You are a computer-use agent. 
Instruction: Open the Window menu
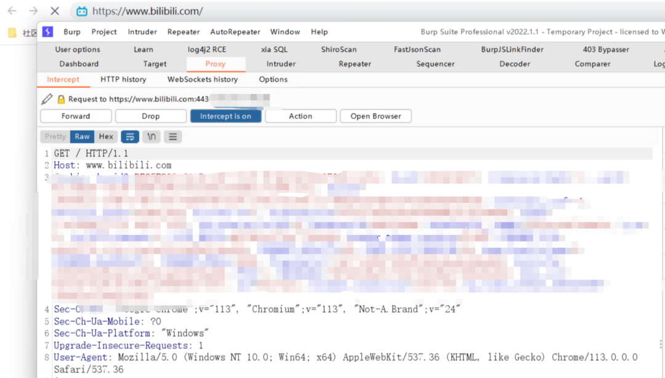(x=285, y=32)
